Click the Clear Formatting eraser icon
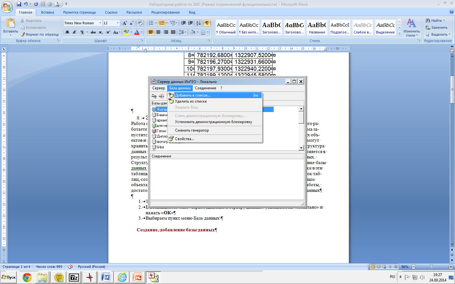Image resolution: width=455 pixels, height=284 pixels. 140,23
